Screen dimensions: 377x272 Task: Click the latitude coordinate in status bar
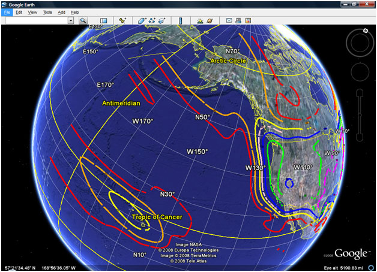(x=20, y=268)
